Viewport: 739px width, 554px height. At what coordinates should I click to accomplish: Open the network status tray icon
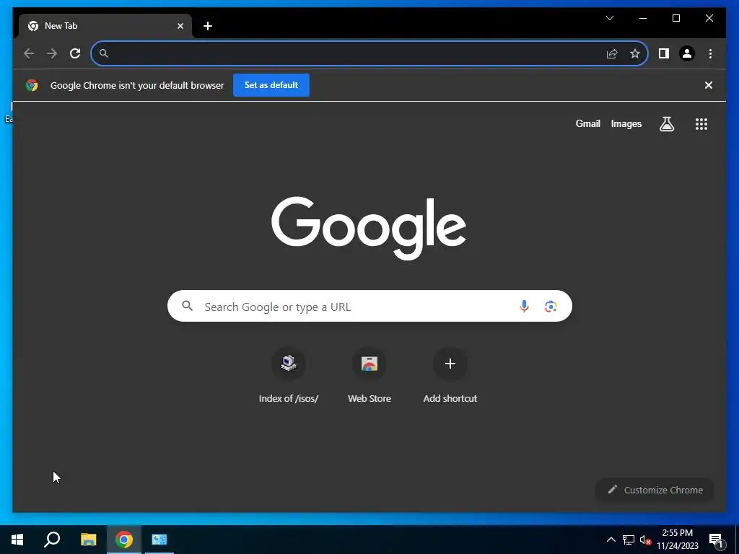pyautogui.click(x=629, y=540)
